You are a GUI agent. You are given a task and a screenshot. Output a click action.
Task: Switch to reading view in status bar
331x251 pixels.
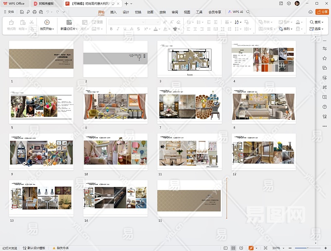(241, 248)
